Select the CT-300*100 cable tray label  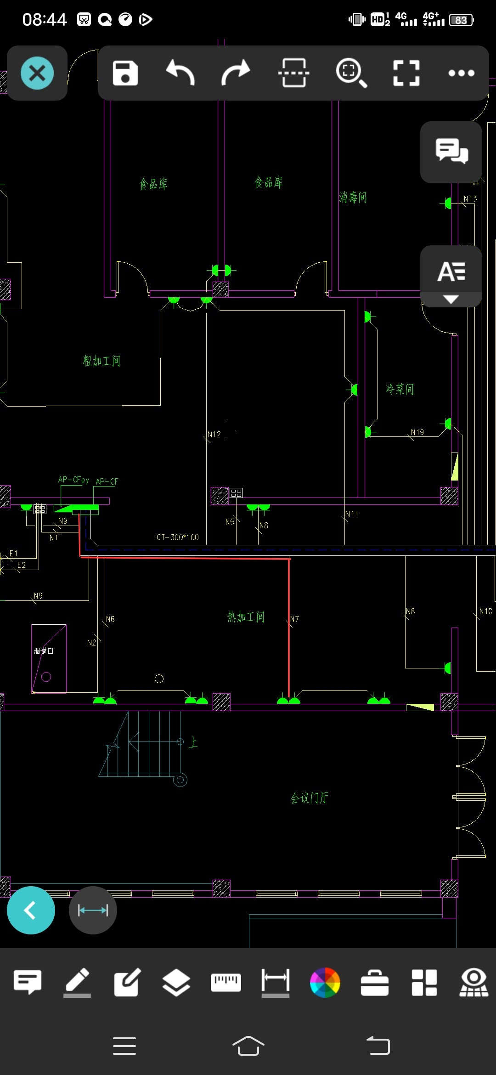click(178, 537)
